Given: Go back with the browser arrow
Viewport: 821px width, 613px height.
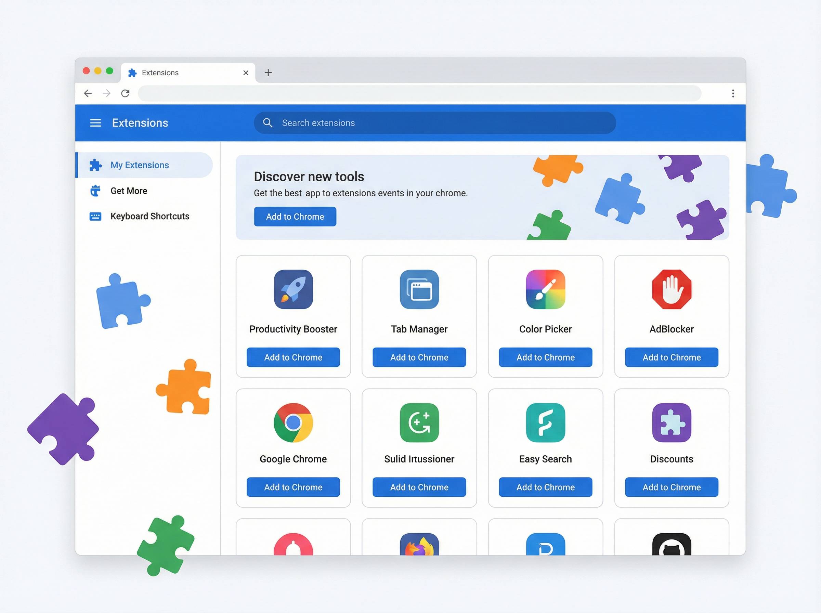Looking at the screenshot, I should 88,93.
